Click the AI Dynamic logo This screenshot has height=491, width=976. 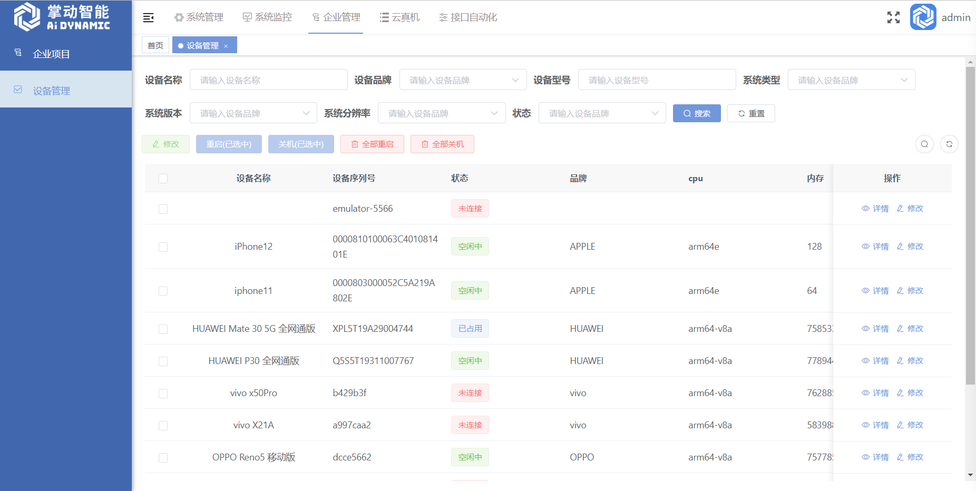[62, 17]
